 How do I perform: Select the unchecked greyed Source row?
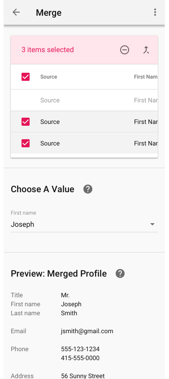(x=84, y=100)
